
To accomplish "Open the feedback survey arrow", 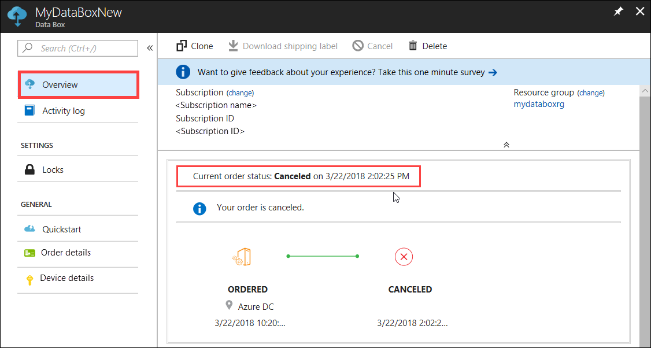I will (x=493, y=73).
